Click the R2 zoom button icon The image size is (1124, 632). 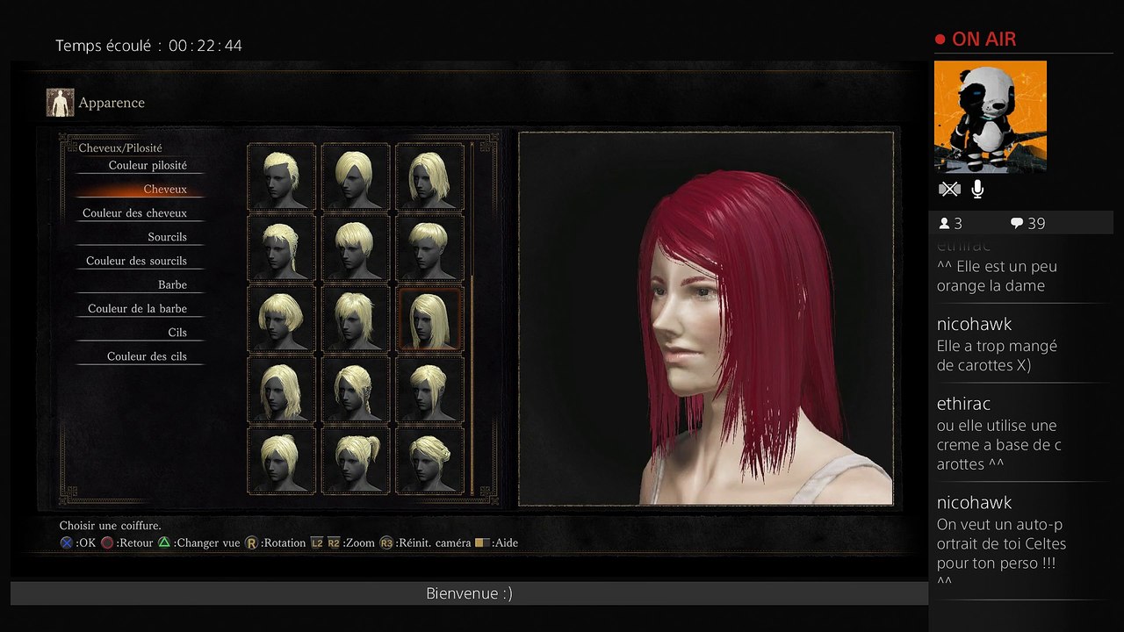coord(334,542)
